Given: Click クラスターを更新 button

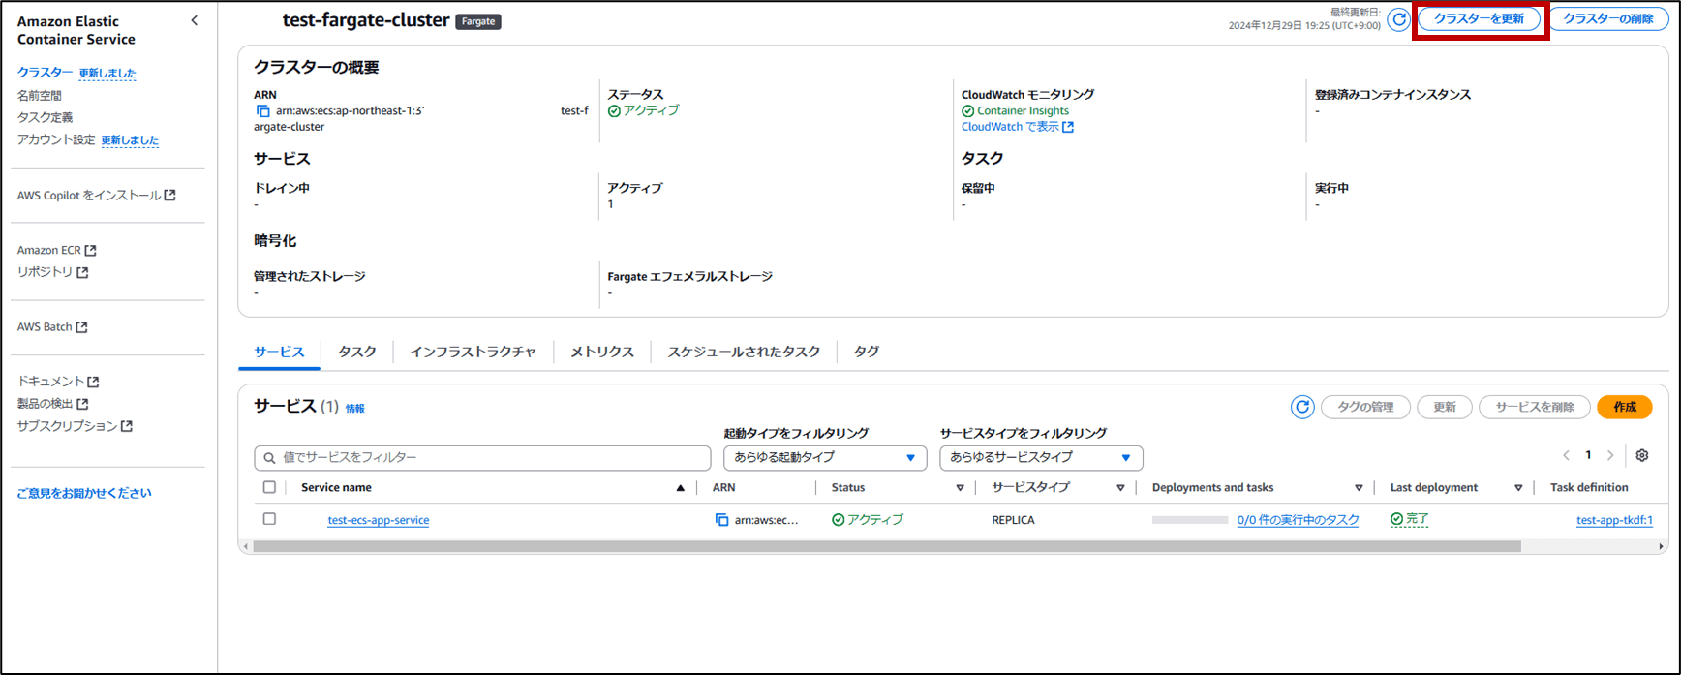Looking at the screenshot, I should [x=1479, y=19].
